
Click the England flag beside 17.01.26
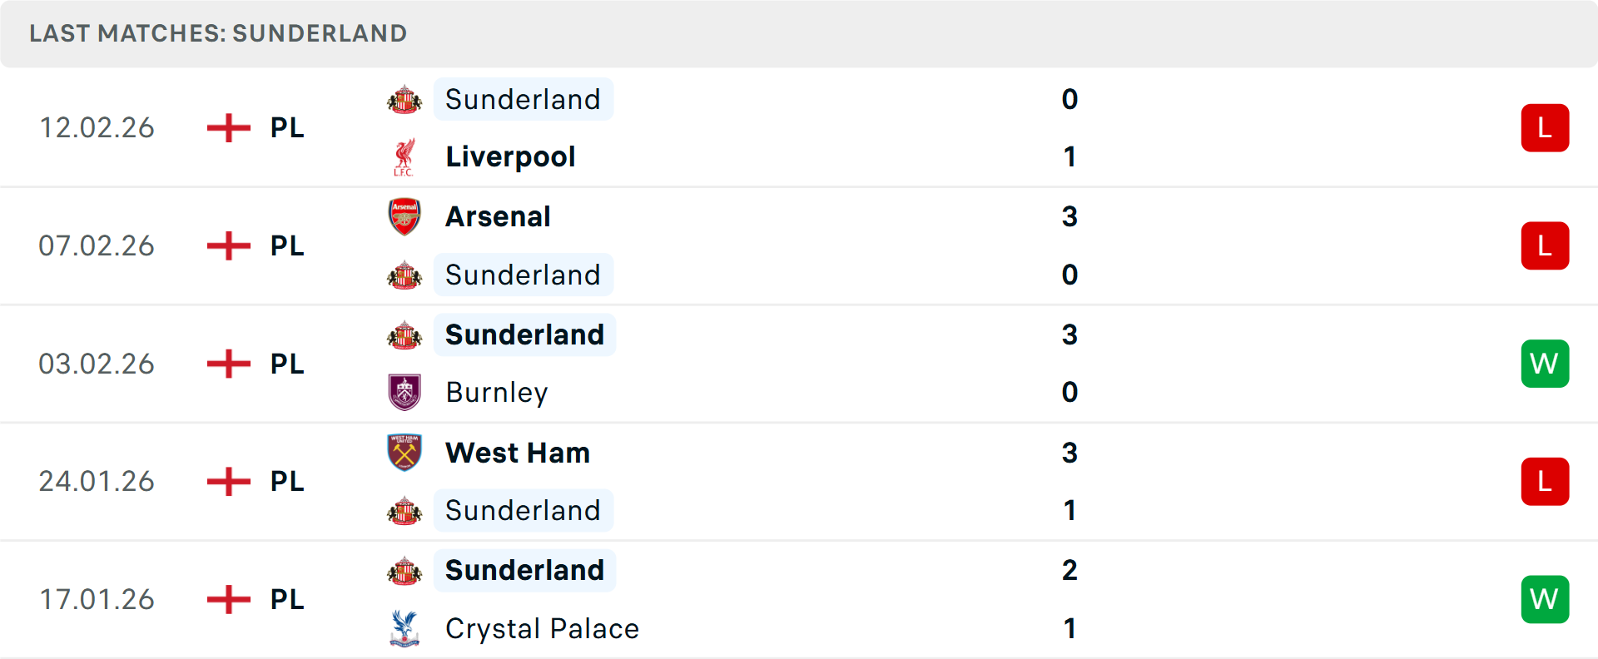227,599
